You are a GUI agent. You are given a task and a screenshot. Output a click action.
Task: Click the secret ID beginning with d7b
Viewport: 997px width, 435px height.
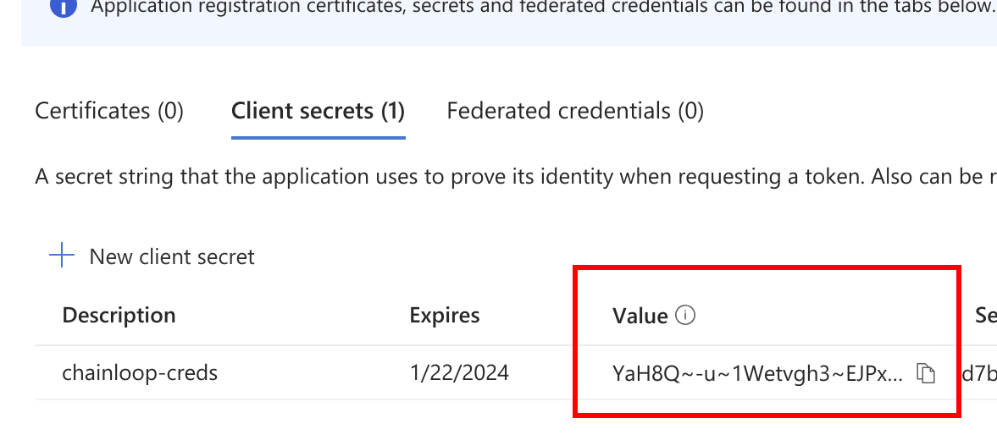[x=979, y=373]
